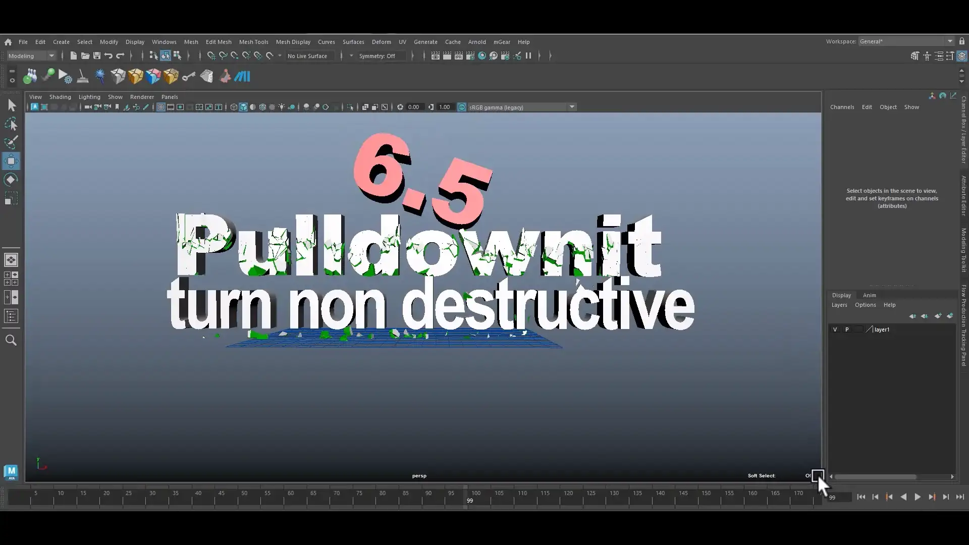The height and width of the screenshot is (545, 969).
Task: Create a new scene with page icon
Action: coord(74,56)
